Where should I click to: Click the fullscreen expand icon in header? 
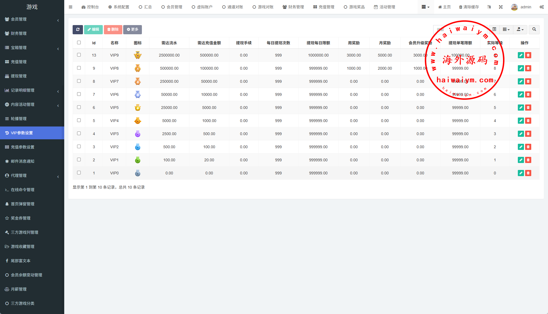point(501,7)
